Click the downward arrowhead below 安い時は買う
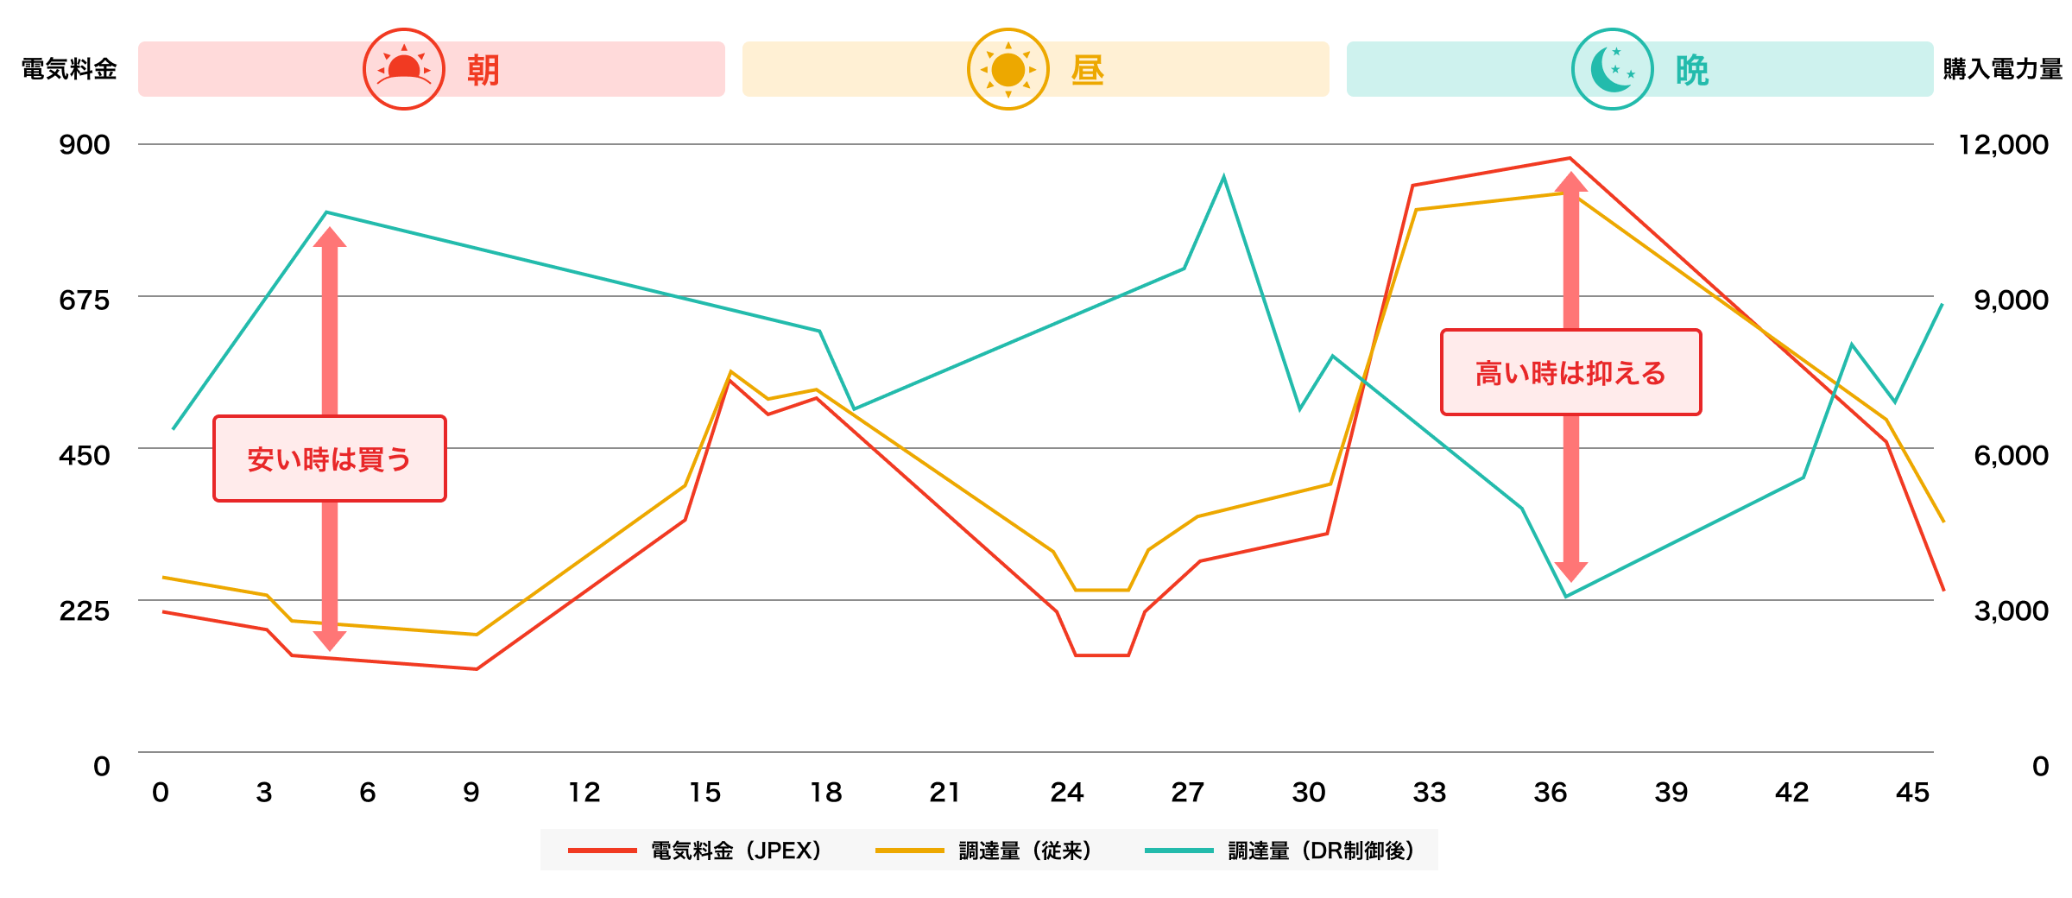The width and height of the screenshot is (2072, 898). [x=330, y=640]
